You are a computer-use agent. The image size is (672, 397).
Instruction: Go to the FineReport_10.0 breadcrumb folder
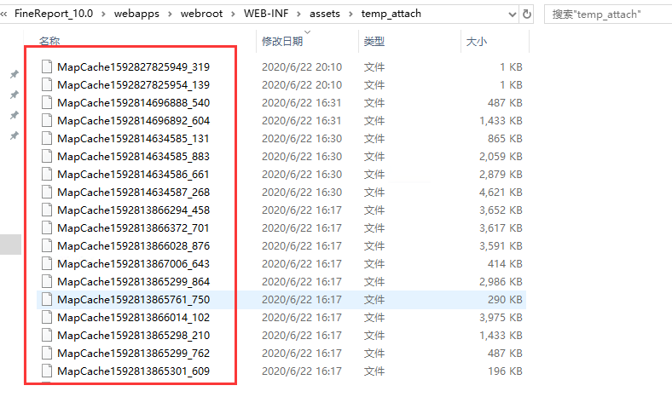click(x=54, y=14)
